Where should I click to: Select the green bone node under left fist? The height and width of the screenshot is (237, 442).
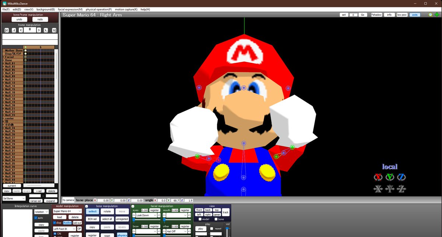pos(197,156)
